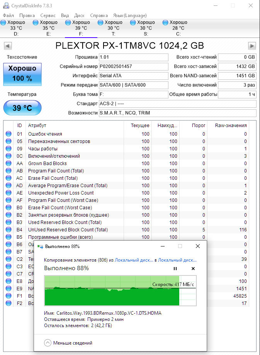Image resolution: width=260 pixels, height=355 pixels.
Task: Open the Язык(Language) menu
Action: point(130,16)
